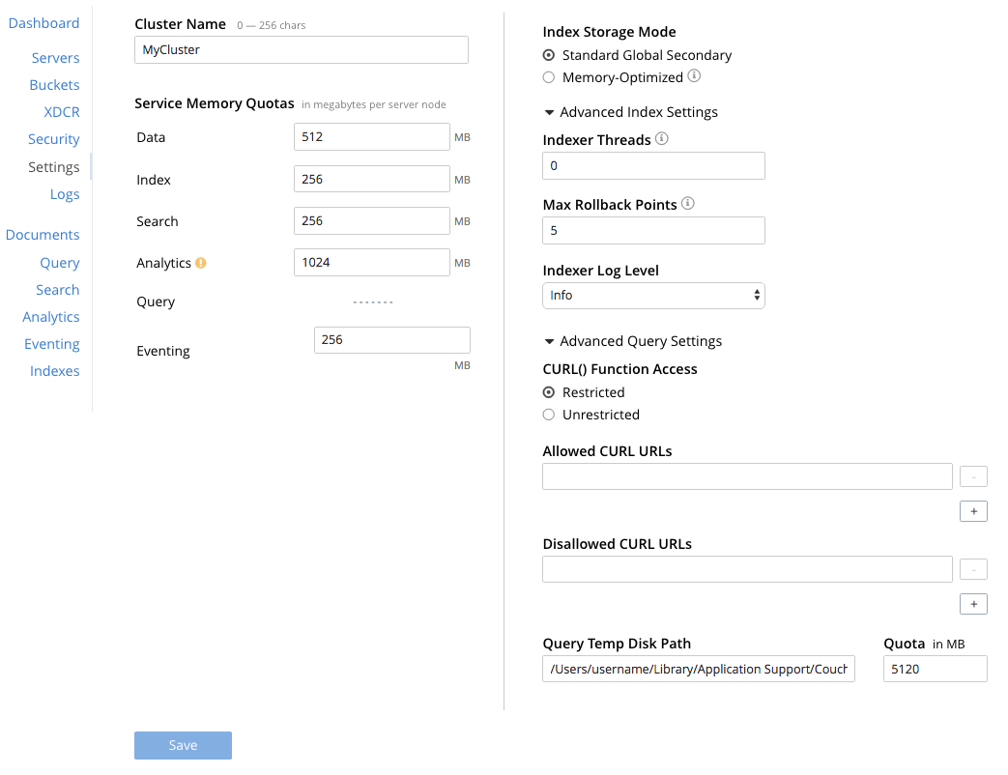Set CURL function access to Restricted

pos(549,392)
